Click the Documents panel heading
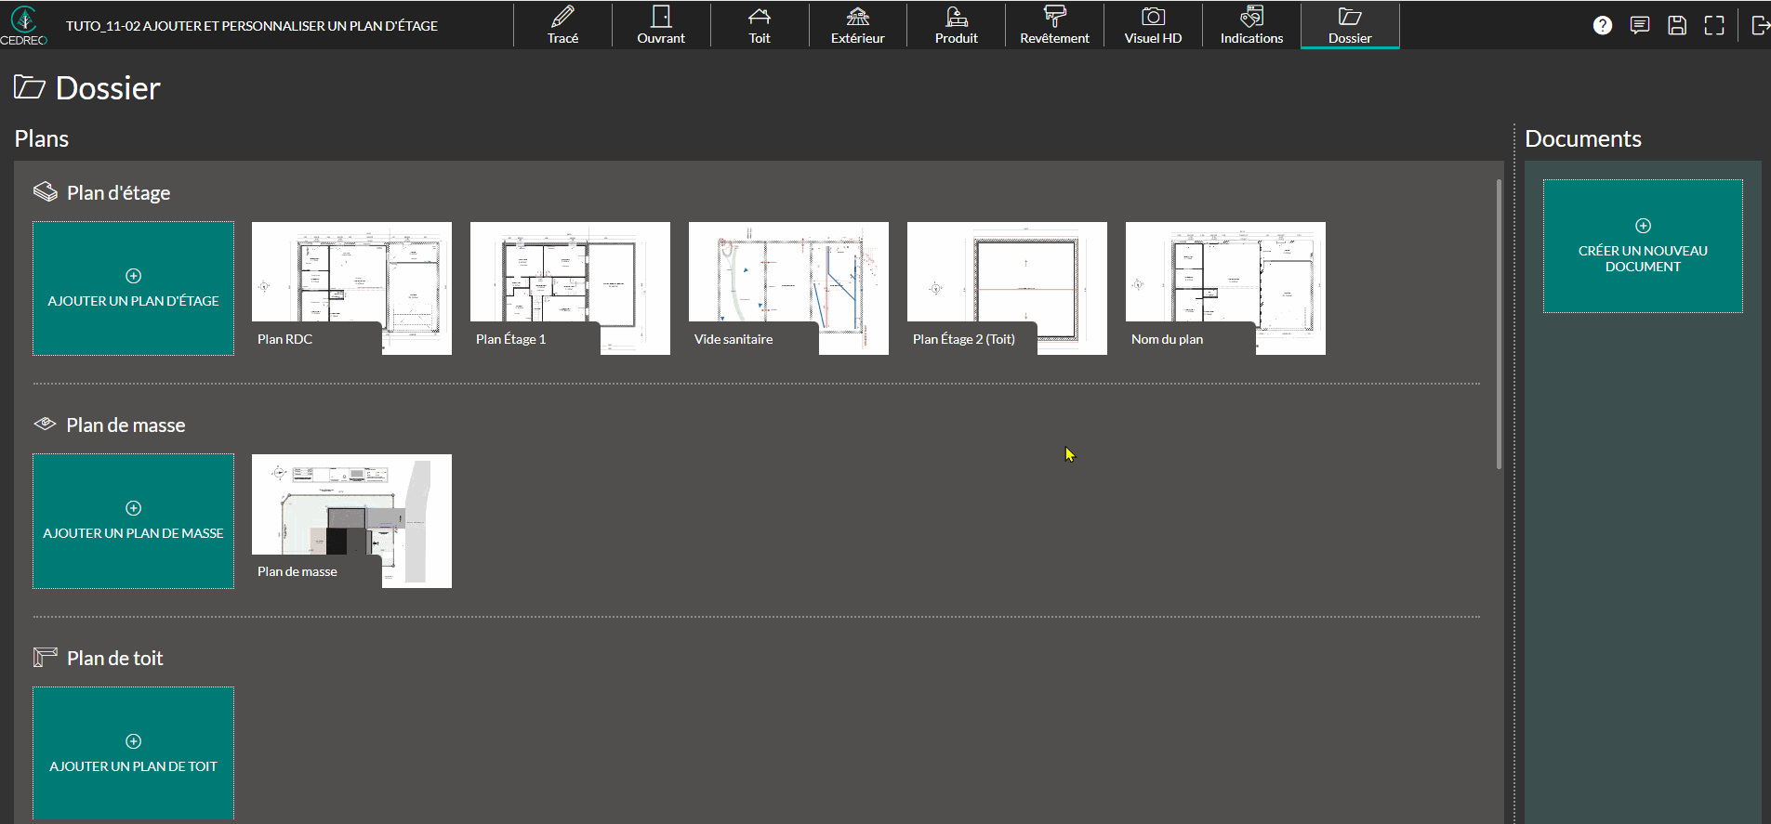 pyautogui.click(x=1583, y=138)
